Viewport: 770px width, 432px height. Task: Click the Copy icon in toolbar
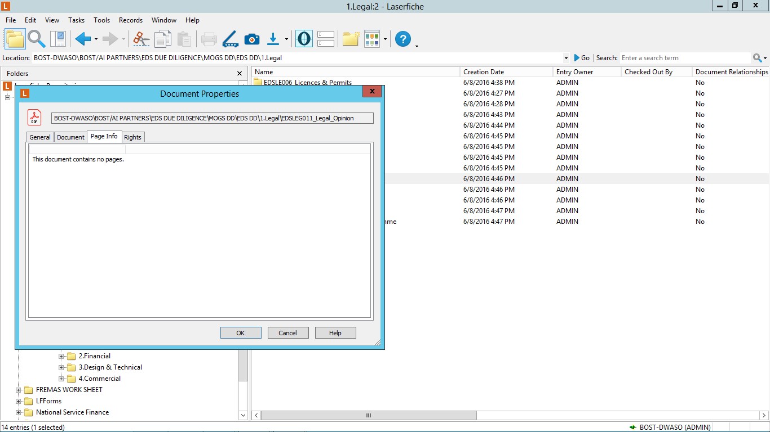(163, 39)
